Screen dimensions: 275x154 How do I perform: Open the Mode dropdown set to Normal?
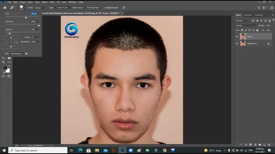pos(40,8)
